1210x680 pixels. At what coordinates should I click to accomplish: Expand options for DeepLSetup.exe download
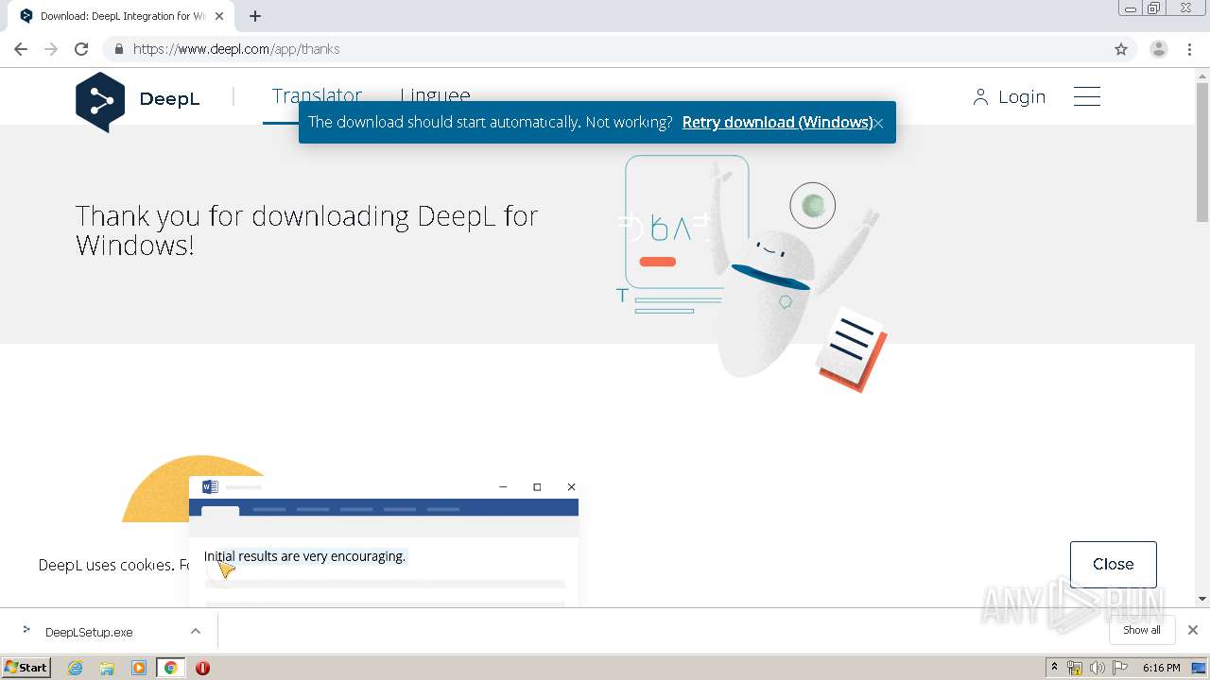(x=196, y=631)
